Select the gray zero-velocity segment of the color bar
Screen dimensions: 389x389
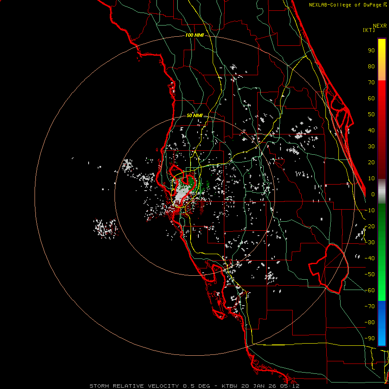pyautogui.click(x=382, y=191)
